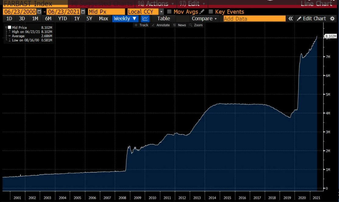
Task: Enable the Mov Avgs checkbox
Action: pos(170,12)
